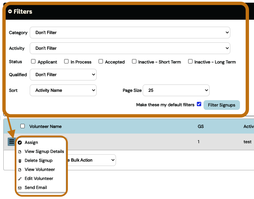Click the Send Email envelope icon

pos(20,188)
